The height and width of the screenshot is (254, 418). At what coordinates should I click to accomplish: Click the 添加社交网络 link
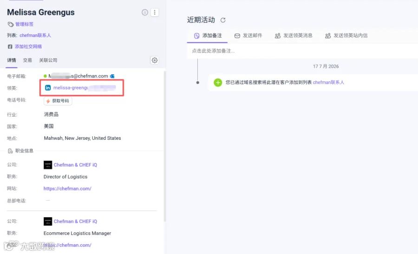pyautogui.click(x=28, y=46)
